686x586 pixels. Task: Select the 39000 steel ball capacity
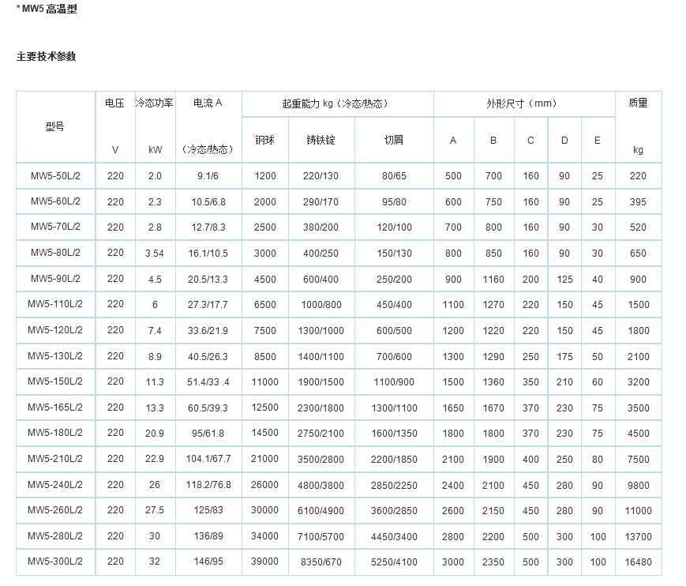265,562
